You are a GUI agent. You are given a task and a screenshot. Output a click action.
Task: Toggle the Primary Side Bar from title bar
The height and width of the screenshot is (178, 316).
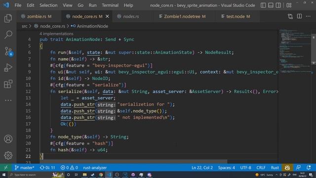263,5
